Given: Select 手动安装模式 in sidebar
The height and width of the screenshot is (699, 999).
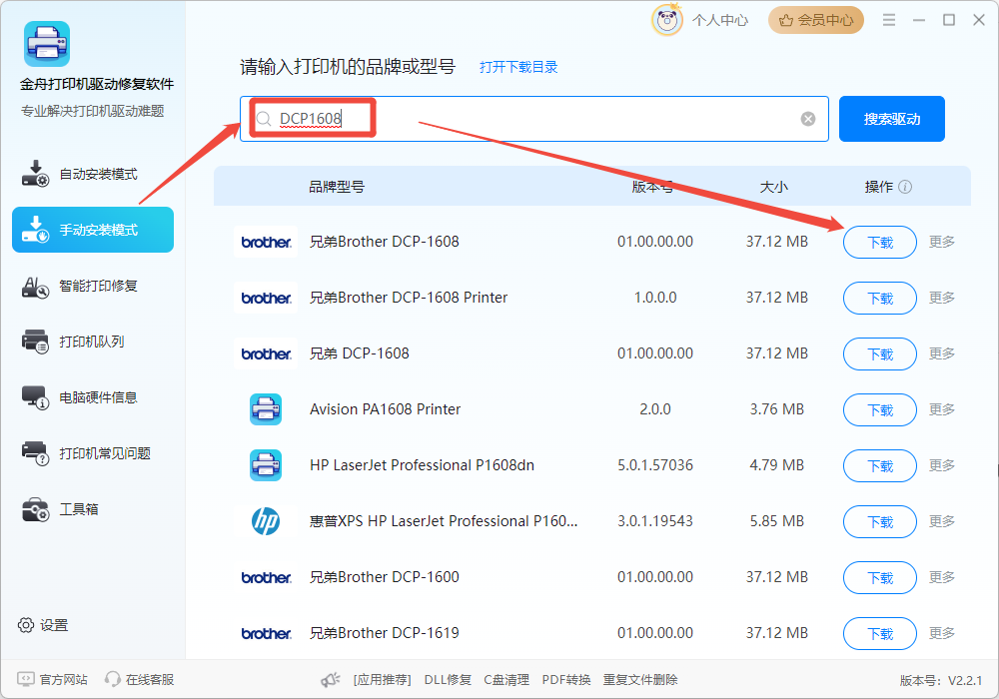Looking at the screenshot, I should pyautogui.click(x=93, y=230).
